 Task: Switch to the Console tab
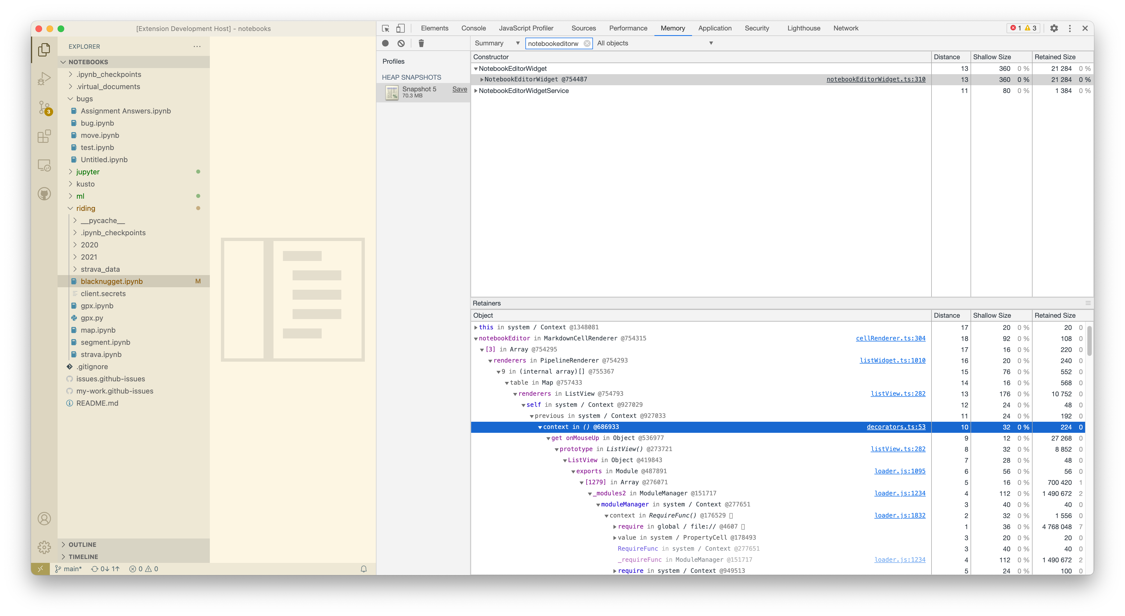[x=473, y=29]
